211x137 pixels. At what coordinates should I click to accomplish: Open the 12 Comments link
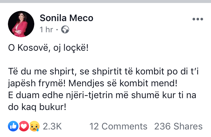118,126
